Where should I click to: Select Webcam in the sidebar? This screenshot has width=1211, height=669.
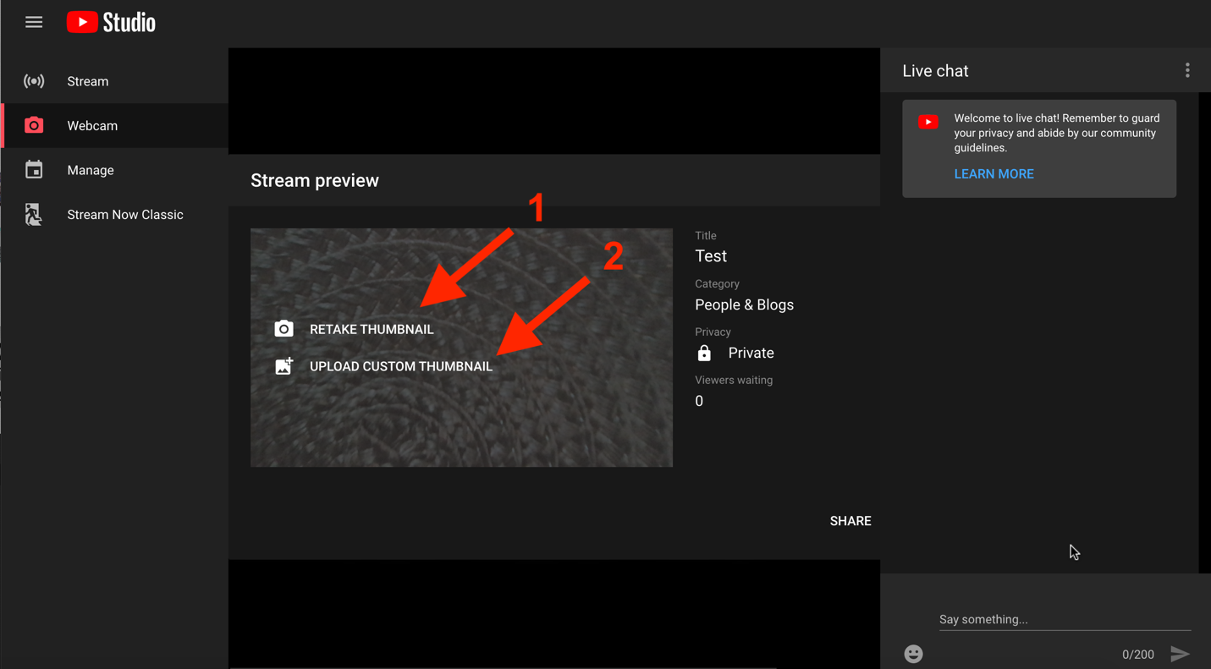(x=92, y=125)
